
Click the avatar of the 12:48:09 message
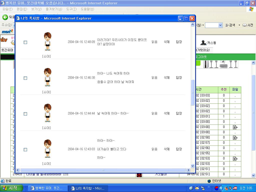(47, 41)
